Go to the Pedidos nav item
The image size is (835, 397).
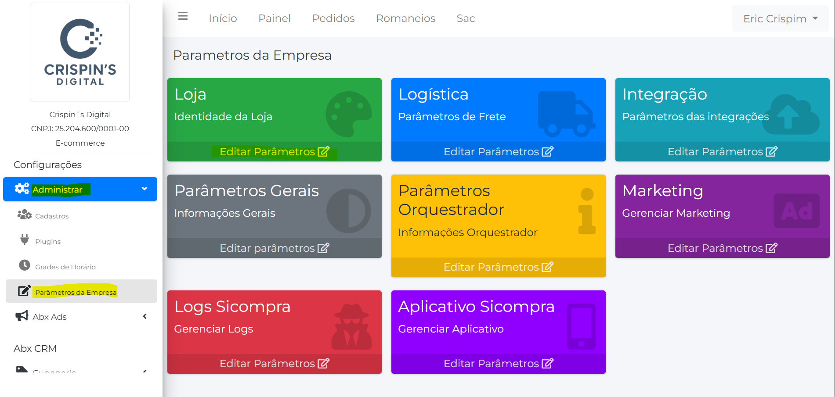click(x=333, y=18)
